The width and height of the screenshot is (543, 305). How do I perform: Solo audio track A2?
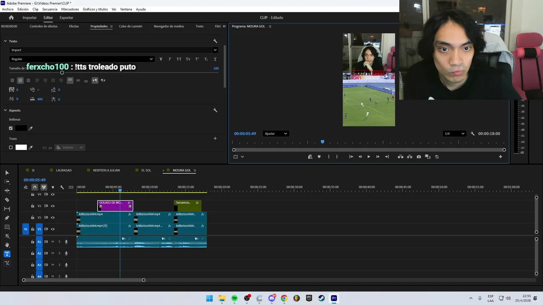(59, 253)
